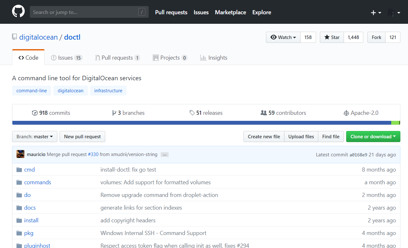Image resolution: width=408 pixels, height=248 pixels.
Task: Fork the doctl repository
Action: point(377,37)
